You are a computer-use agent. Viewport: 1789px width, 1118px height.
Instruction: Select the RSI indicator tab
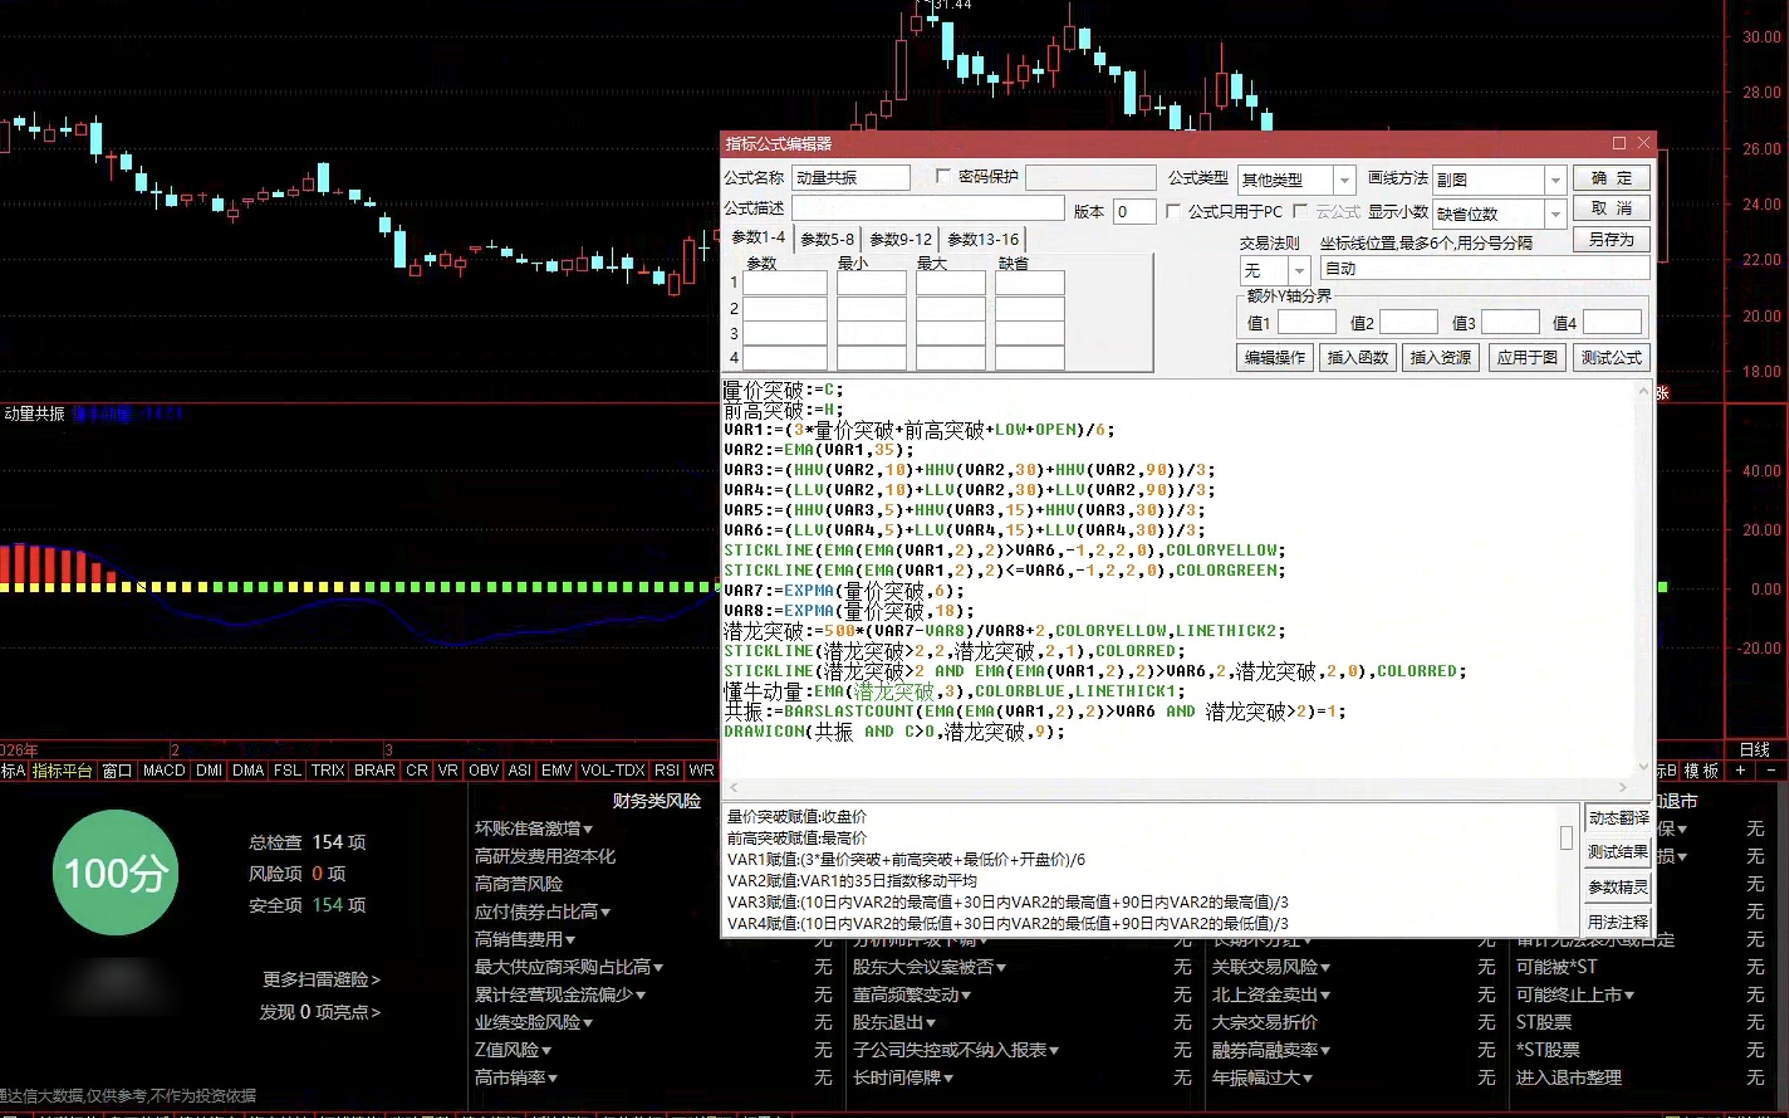click(666, 770)
